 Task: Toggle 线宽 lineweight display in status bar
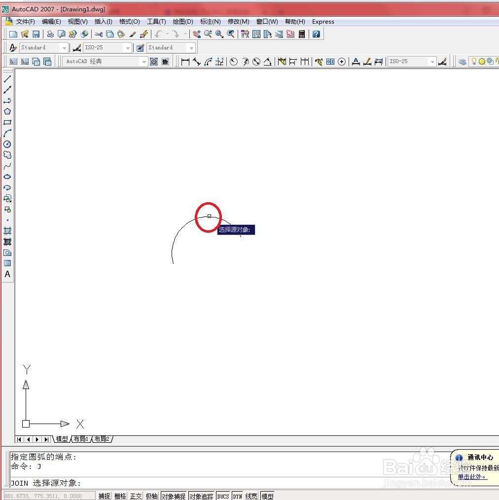[x=251, y=496]
